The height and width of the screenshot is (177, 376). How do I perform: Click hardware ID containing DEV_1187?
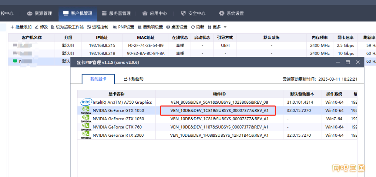[x=220, y=127]
